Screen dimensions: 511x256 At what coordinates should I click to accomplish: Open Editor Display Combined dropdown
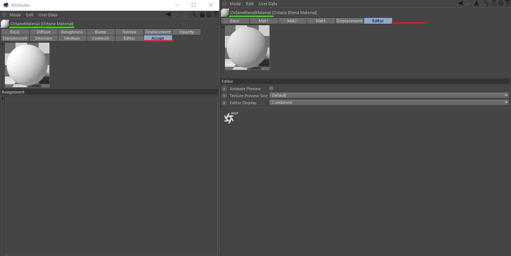(389, 102)
